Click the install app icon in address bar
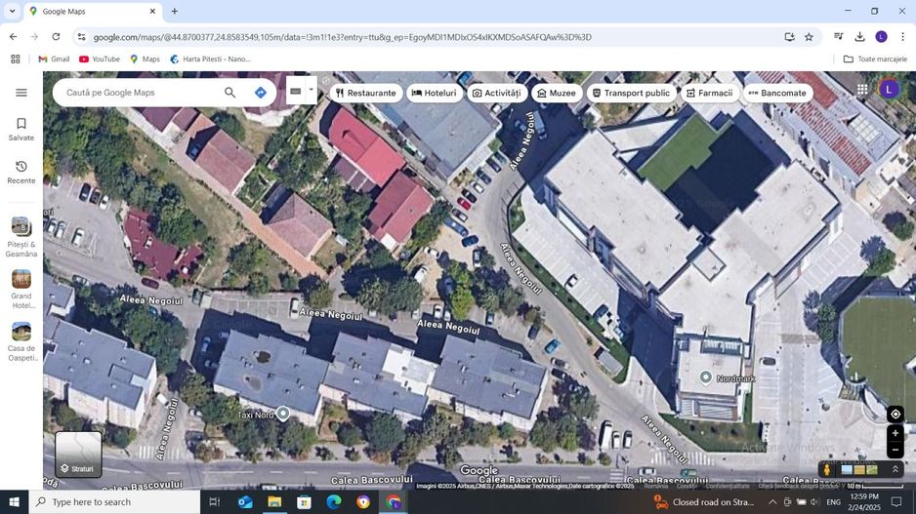This screenshot has width=916, height=514. point(789,37)
